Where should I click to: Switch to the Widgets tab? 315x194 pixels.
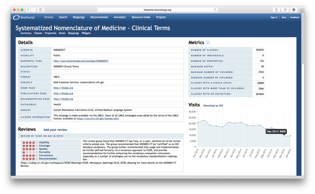click(86, 33)
